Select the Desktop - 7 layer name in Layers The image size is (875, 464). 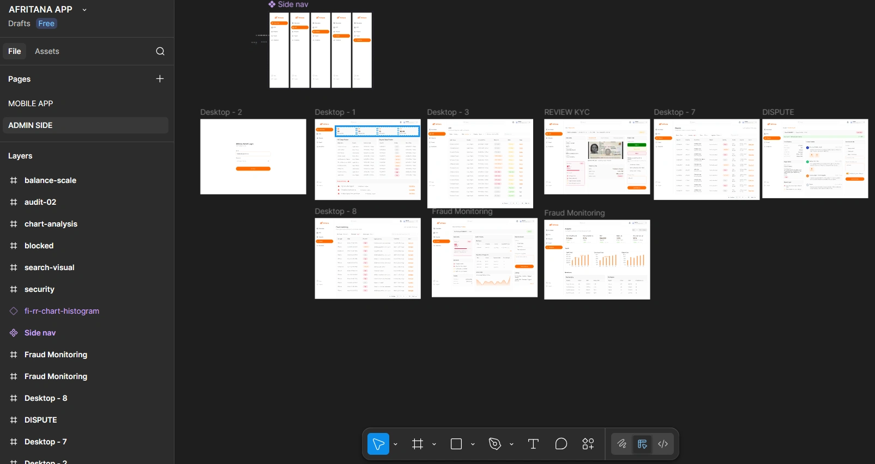pos(46,442)
